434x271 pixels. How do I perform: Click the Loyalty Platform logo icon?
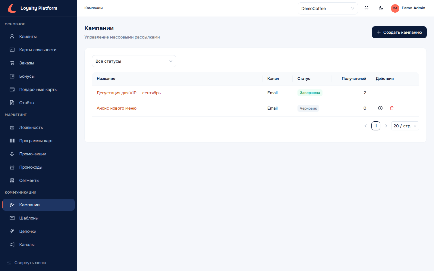[x=12, y=8]
